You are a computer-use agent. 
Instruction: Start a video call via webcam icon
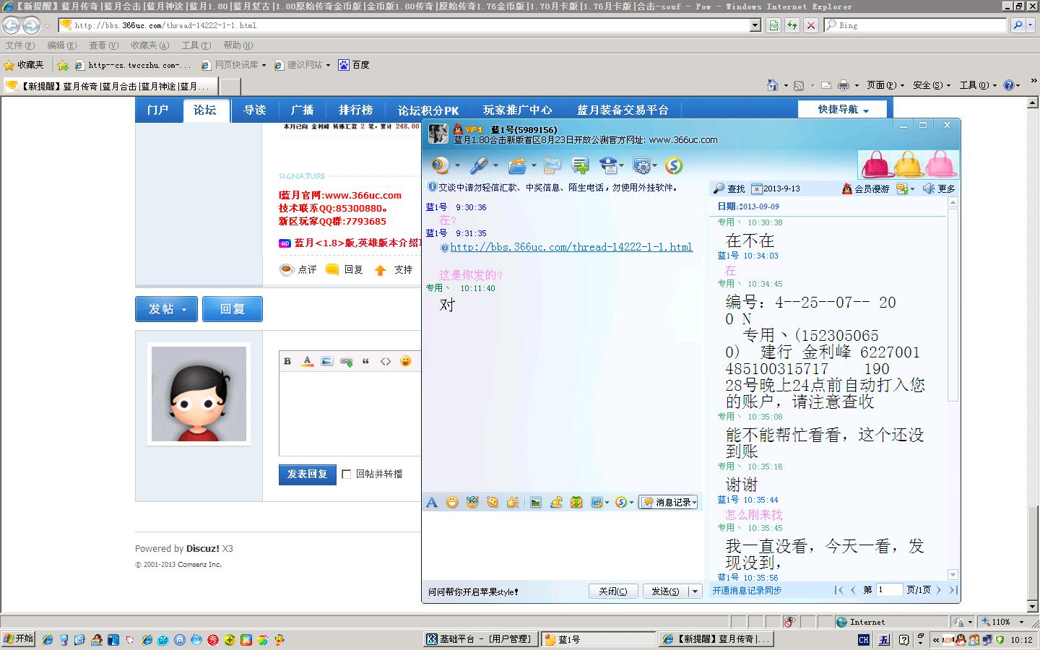[440, 165]
